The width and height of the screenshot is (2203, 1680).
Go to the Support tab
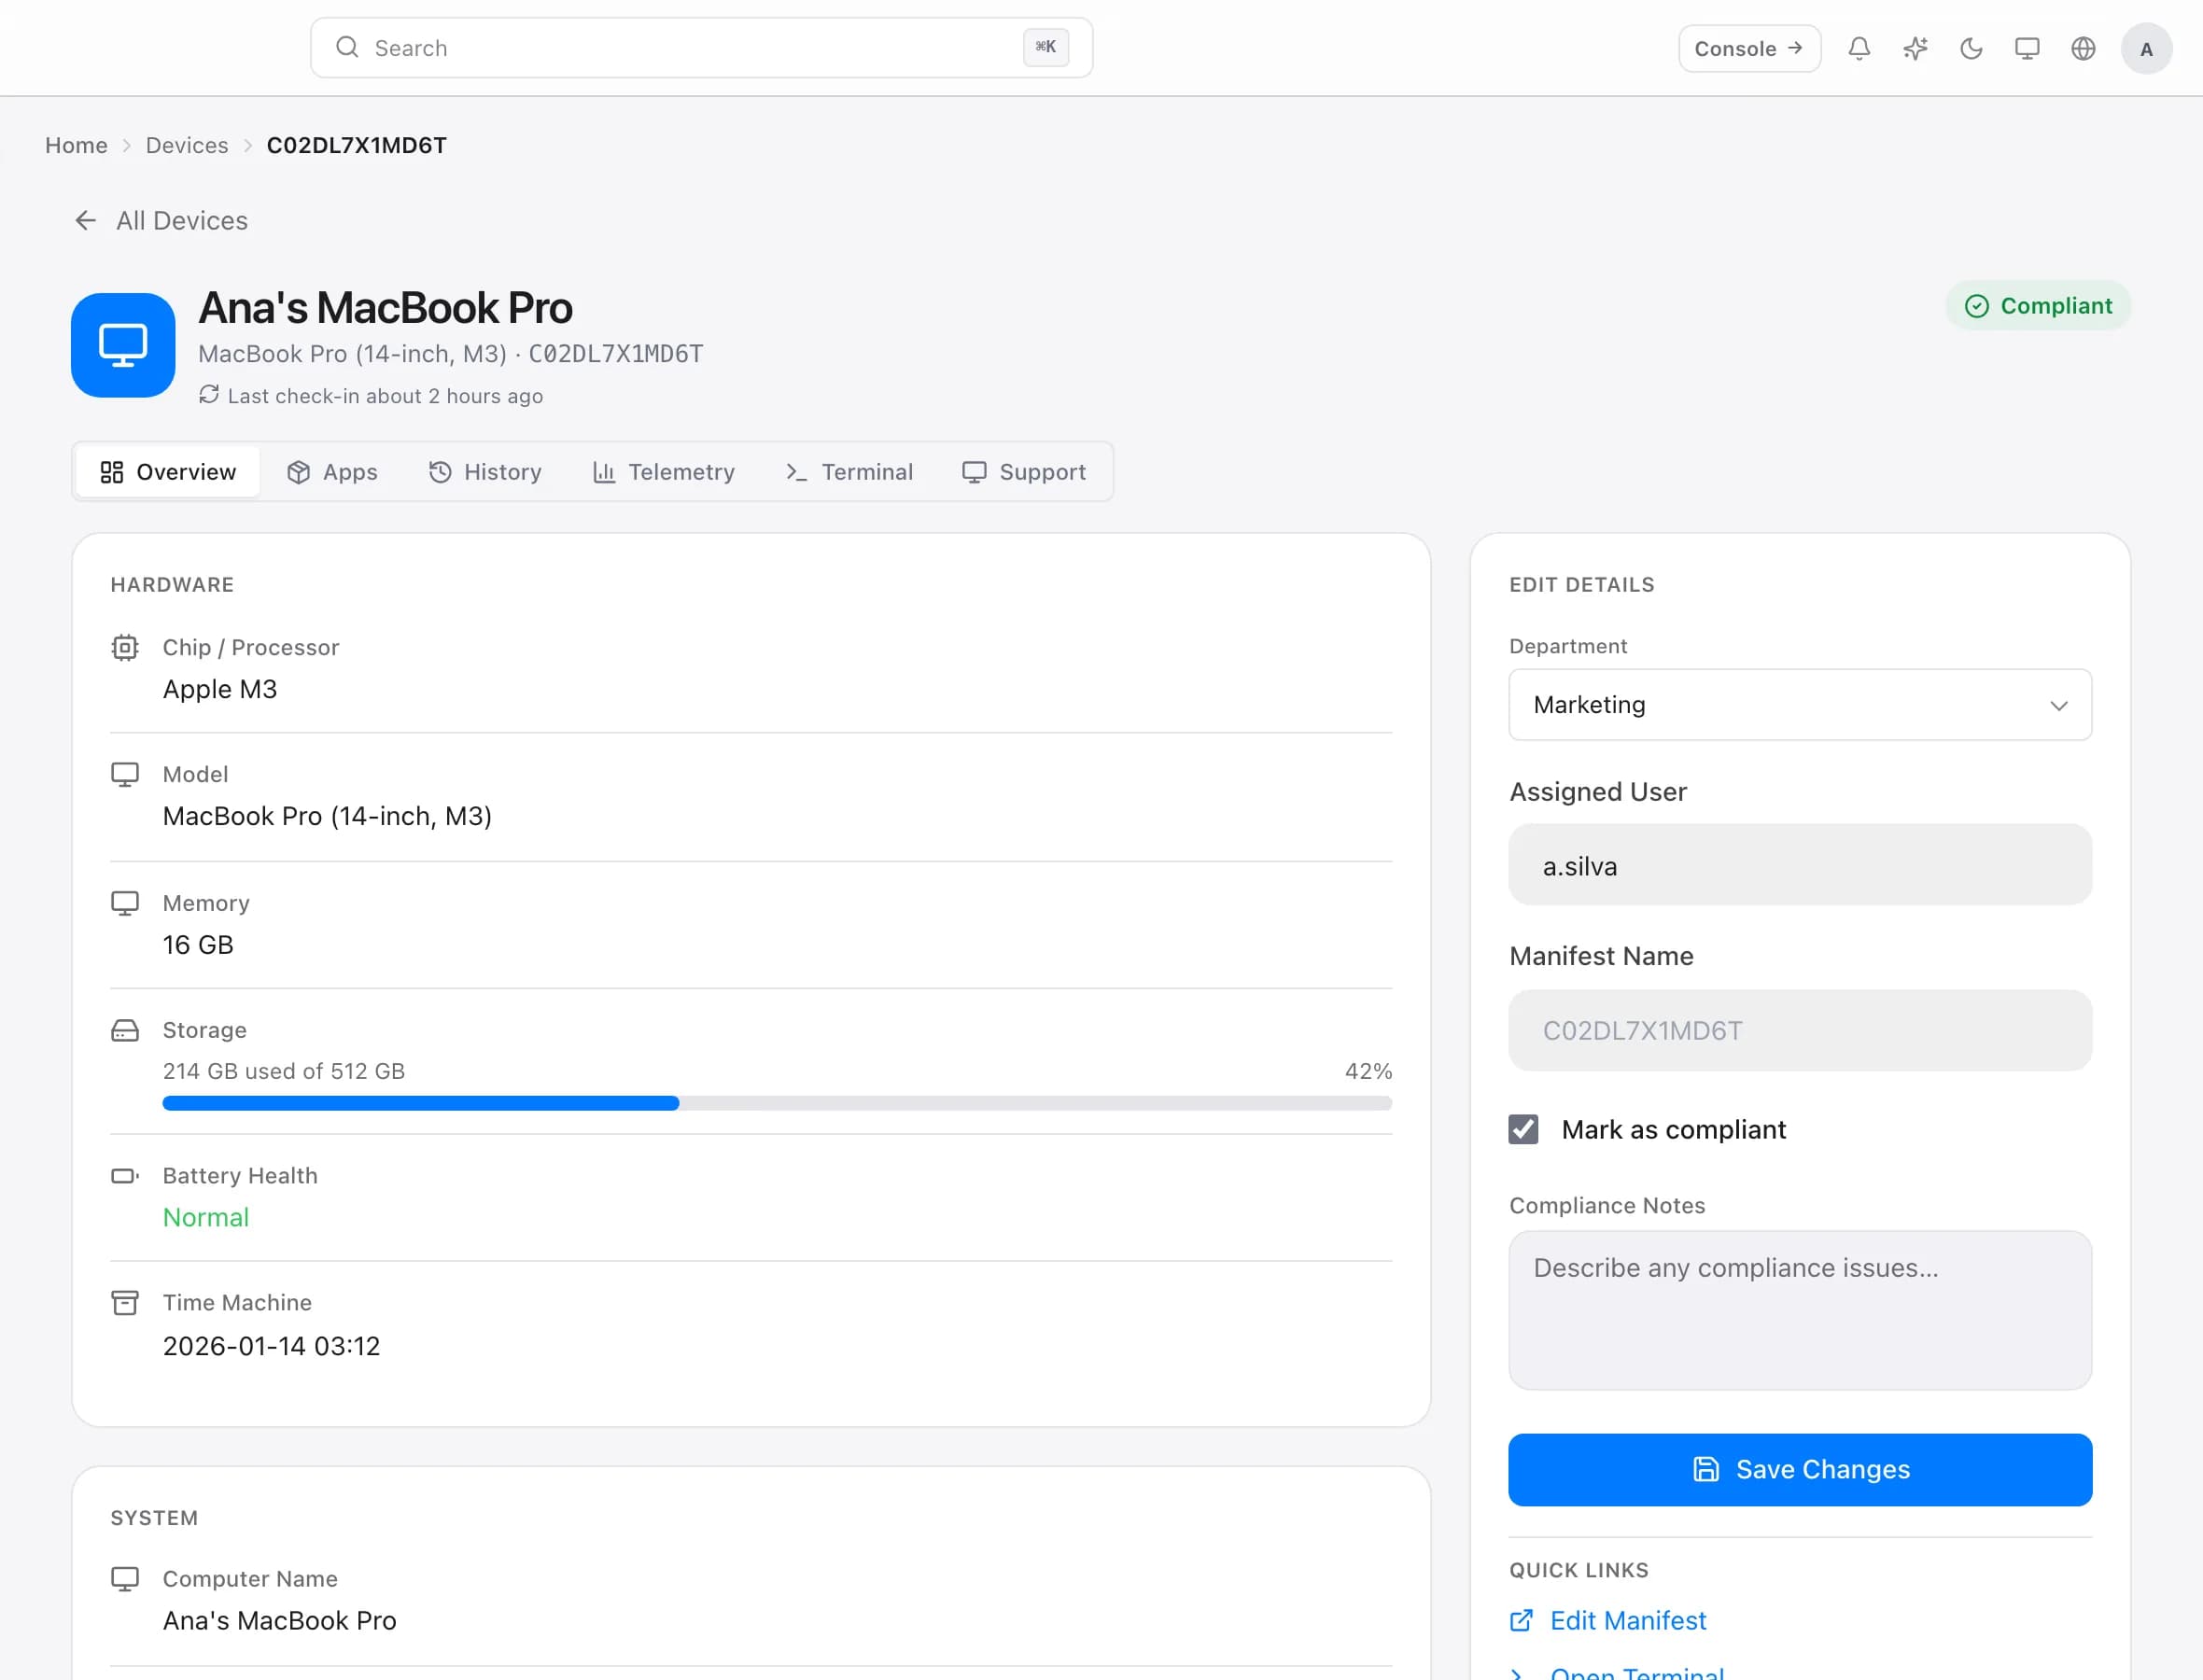pyautogui.click(x=1024, y=472)
